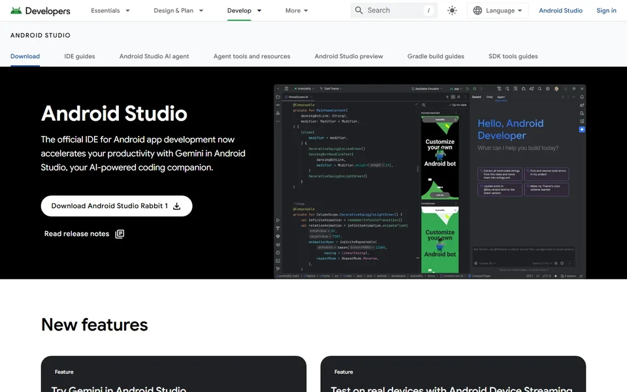
Task: Open the Design & Plan menu
Action: point(174,10)
